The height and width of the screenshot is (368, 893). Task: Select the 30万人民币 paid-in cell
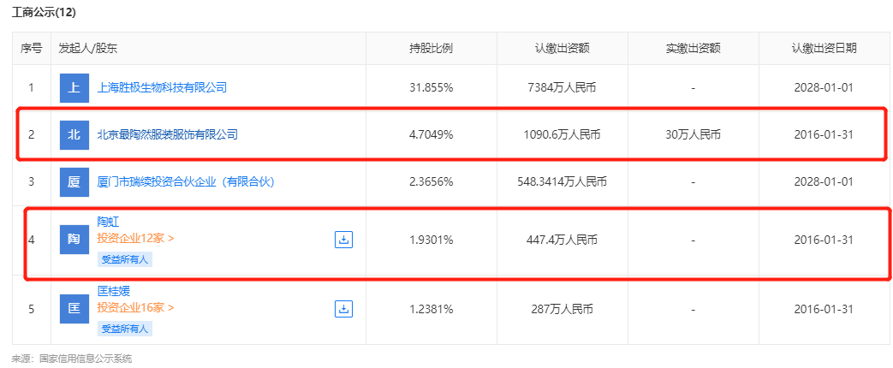click(694, 135)
